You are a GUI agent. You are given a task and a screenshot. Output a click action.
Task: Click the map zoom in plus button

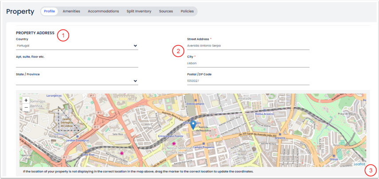pos(26,101)
